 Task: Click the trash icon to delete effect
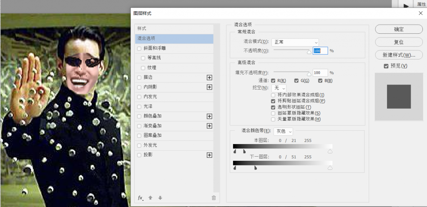(x=214, y=198)
